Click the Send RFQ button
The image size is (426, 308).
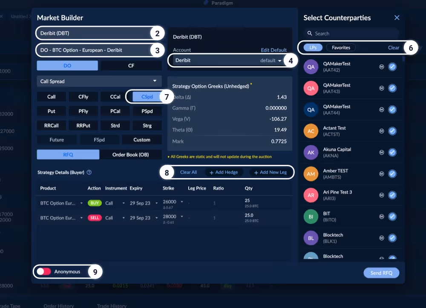381,273
